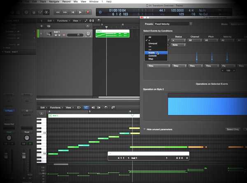
Task: Choose Unequal from the condition popup
Action: [156, 43]
